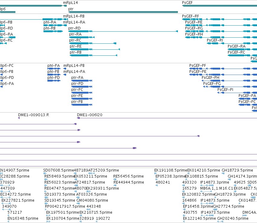
Task: Select the GH27724.5prime EST label
Action: click(x=229, y=207)
